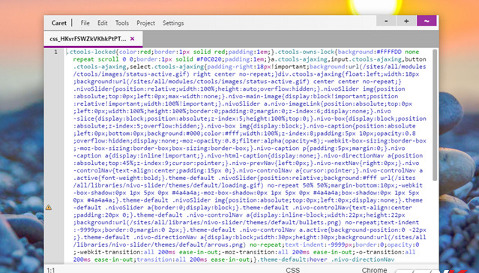
Task: Click the 1:1 cursor position indicator
Action: [51, 270]
